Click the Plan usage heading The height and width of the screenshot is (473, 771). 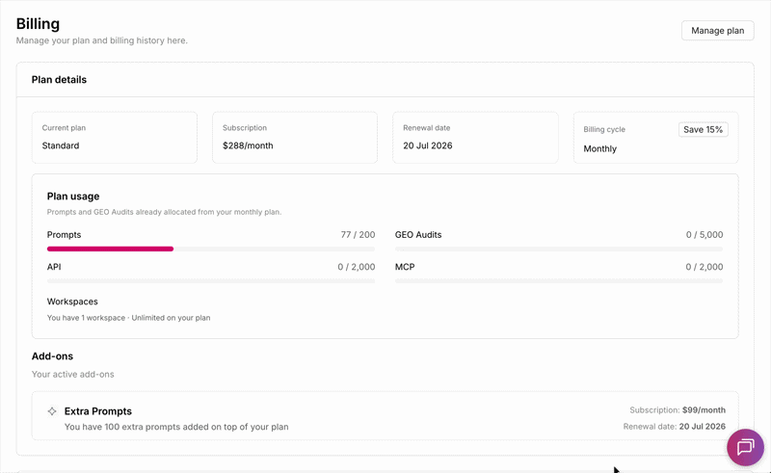point(73,197)
